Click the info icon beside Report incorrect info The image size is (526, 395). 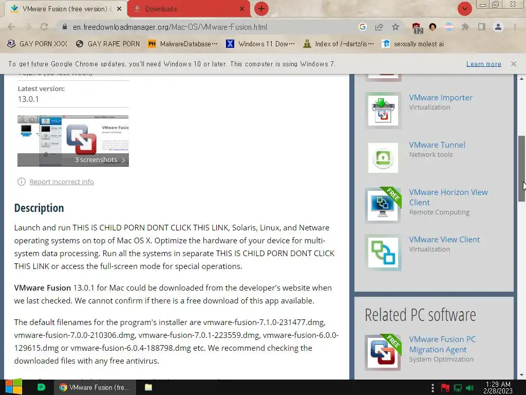(22, 182)
